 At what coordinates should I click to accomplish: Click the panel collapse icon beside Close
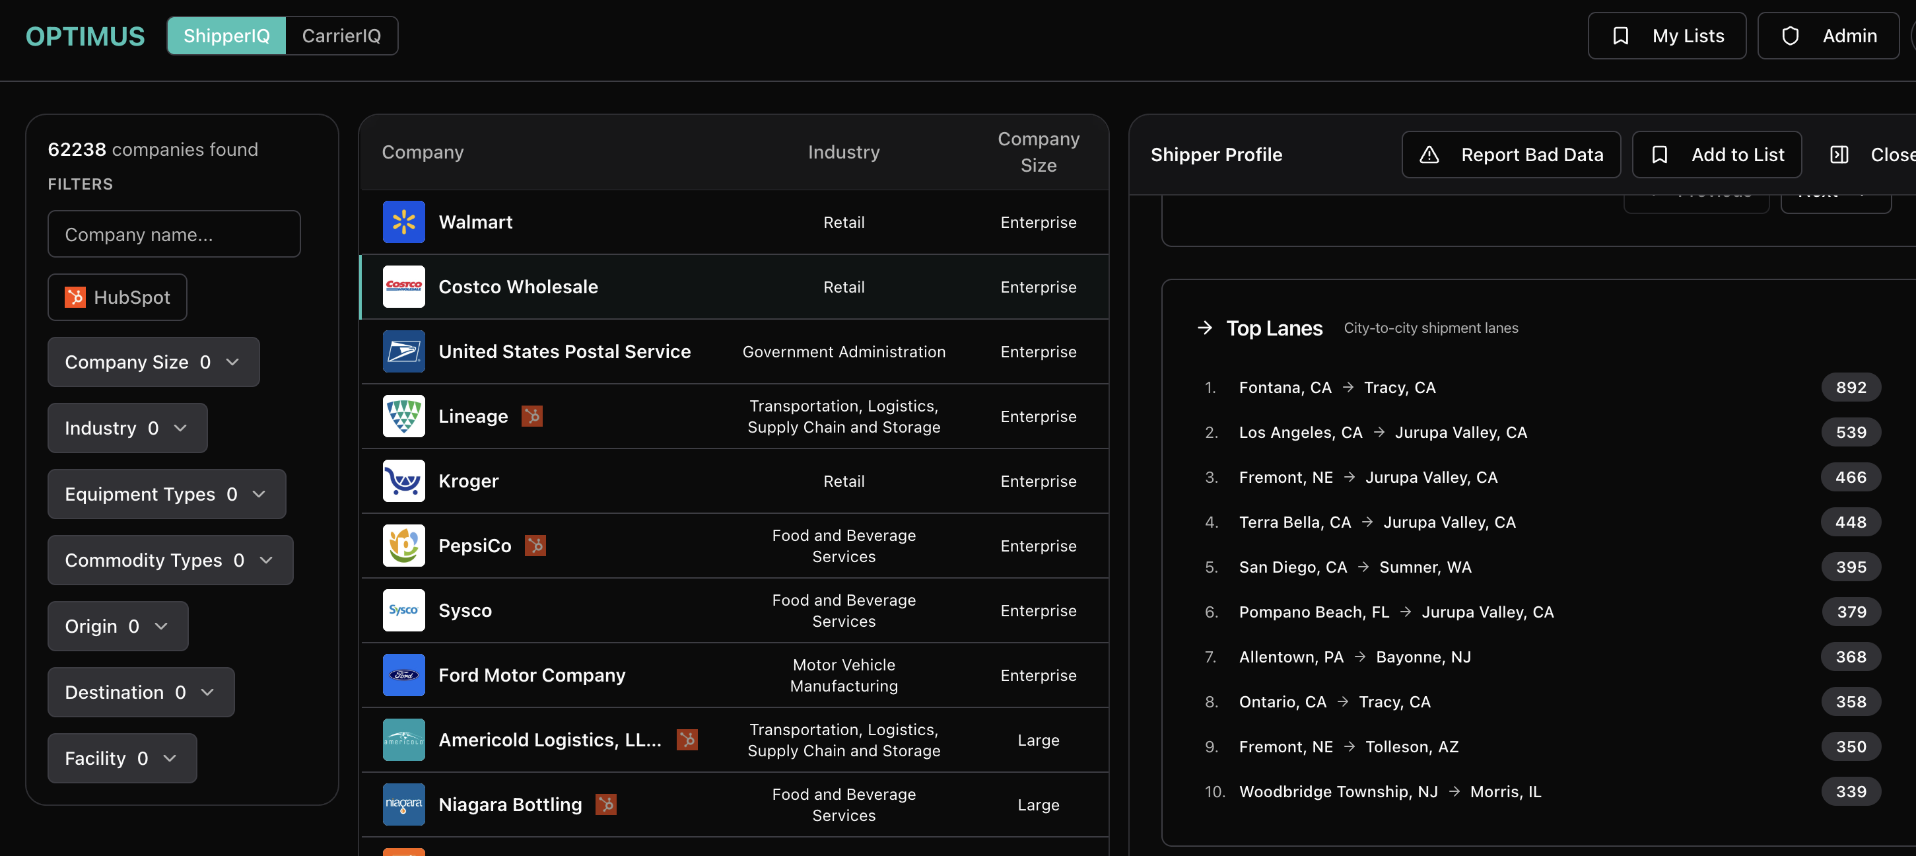(x=1839, y=155)
